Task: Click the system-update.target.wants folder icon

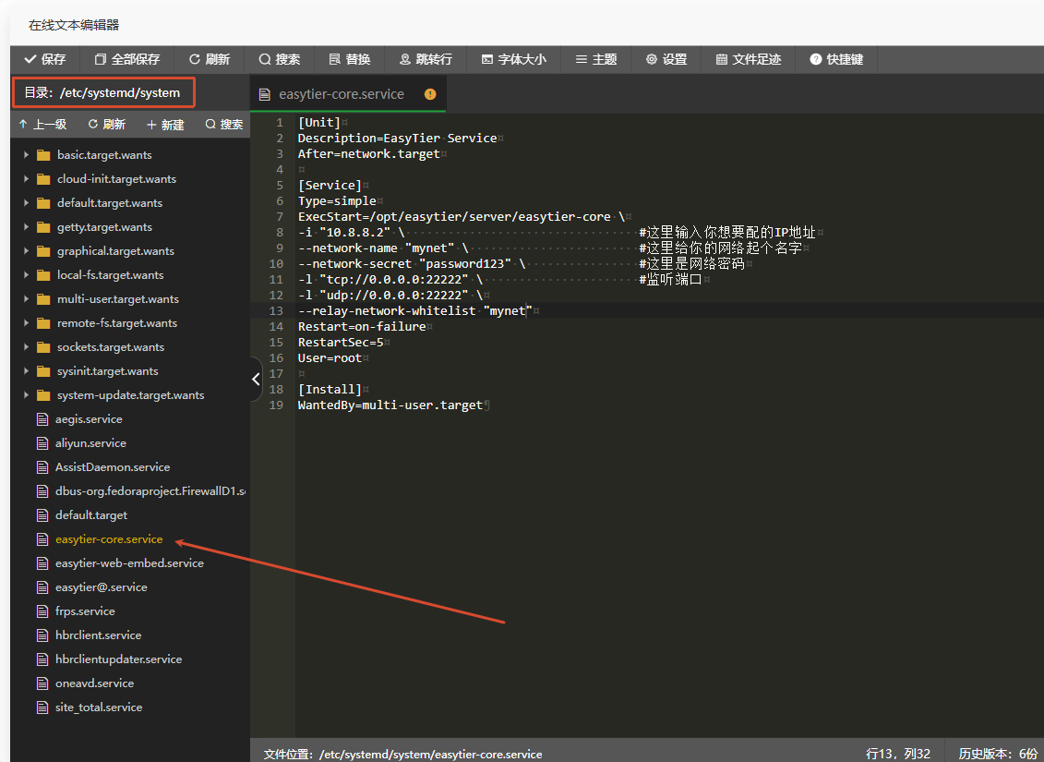Action: [43, 395]
